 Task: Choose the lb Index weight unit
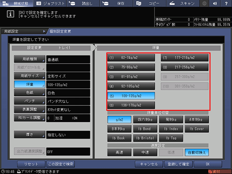point(171,129)
